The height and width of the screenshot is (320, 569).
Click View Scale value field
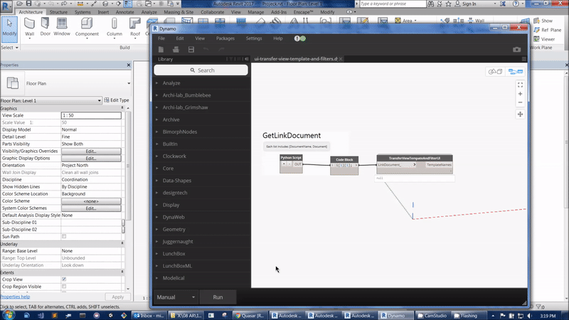(x=91, y=115)
